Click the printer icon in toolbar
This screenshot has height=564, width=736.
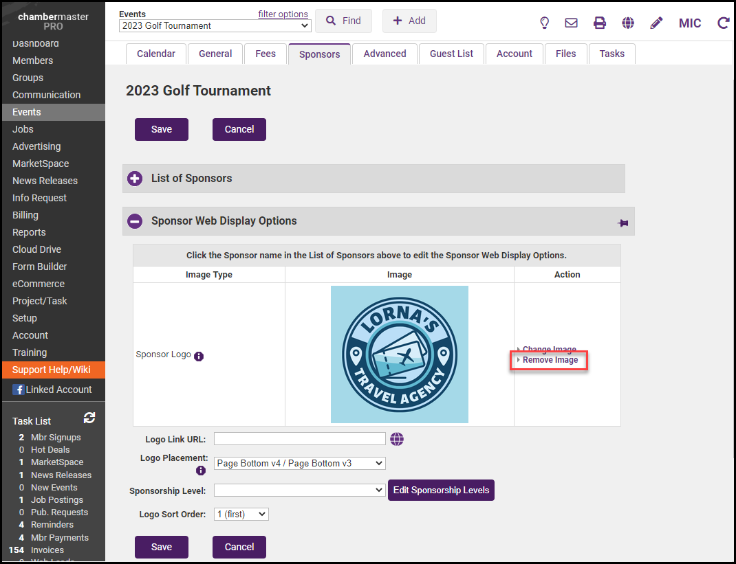[600, 23]
